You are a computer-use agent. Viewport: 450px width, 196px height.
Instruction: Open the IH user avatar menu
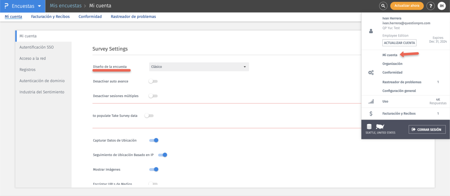441,6
